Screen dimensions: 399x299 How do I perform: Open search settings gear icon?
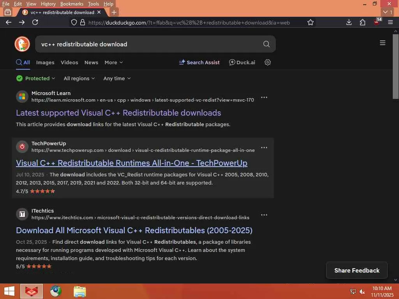[267, 62]
